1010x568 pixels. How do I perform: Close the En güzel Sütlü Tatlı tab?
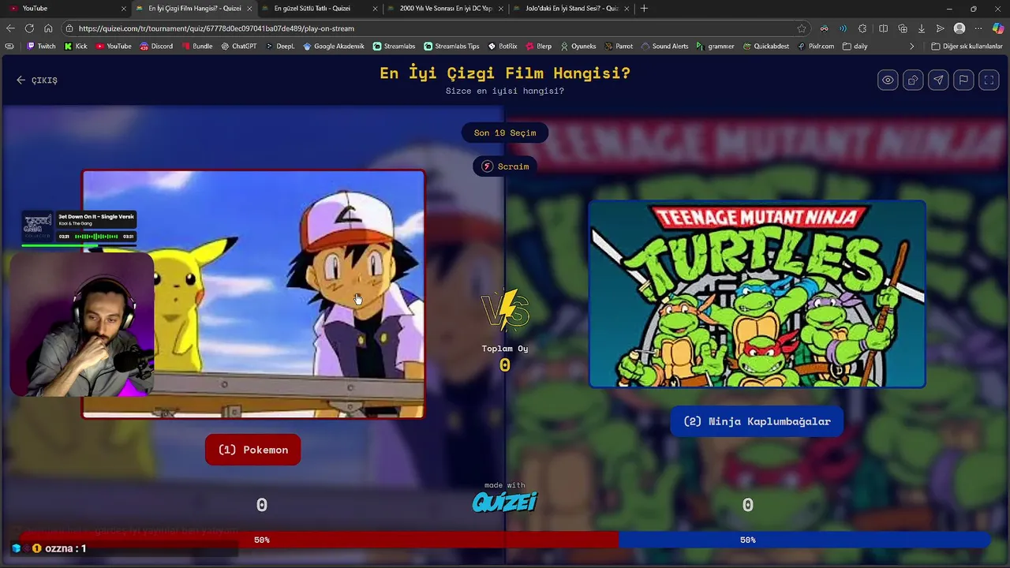coord(374,9)
